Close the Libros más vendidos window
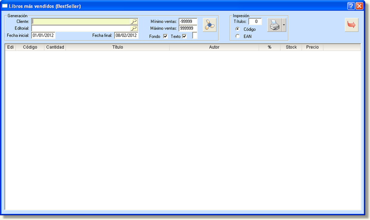 359,6
